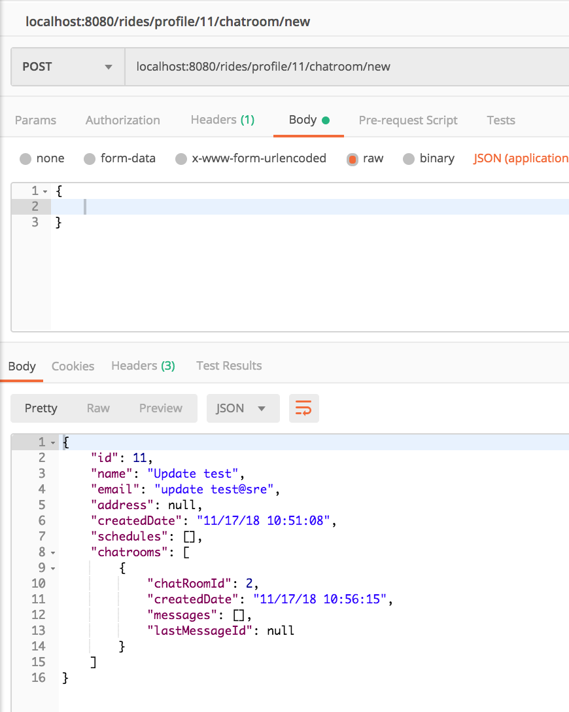Open the response Cookies tab
The width and height of the screenshot is (569, 712).
click(73, 366)
